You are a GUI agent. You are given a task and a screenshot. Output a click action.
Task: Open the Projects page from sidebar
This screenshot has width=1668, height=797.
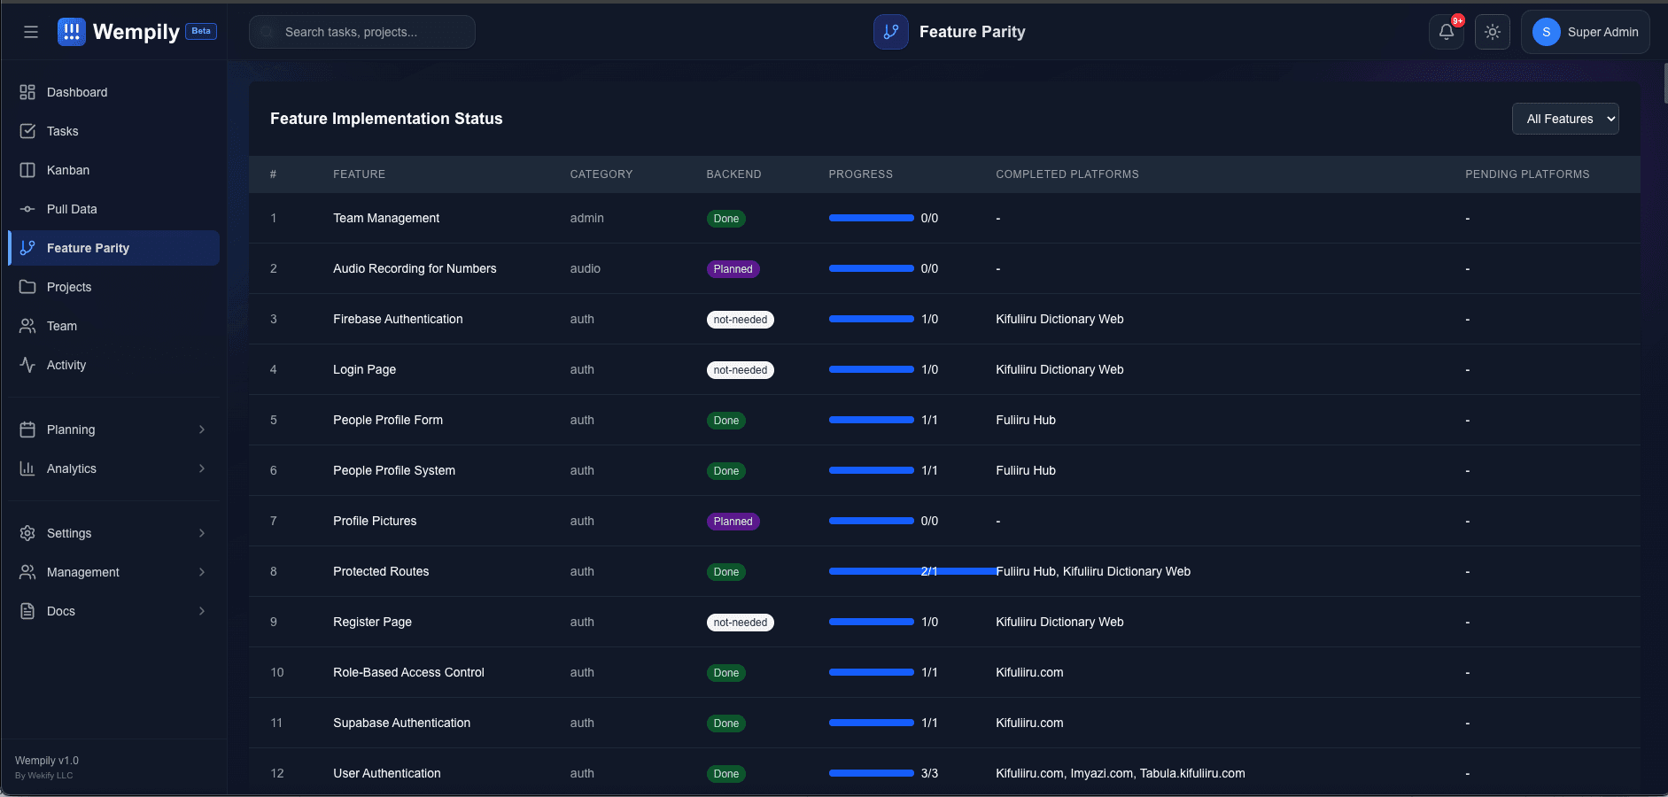(x=69, y=287)
